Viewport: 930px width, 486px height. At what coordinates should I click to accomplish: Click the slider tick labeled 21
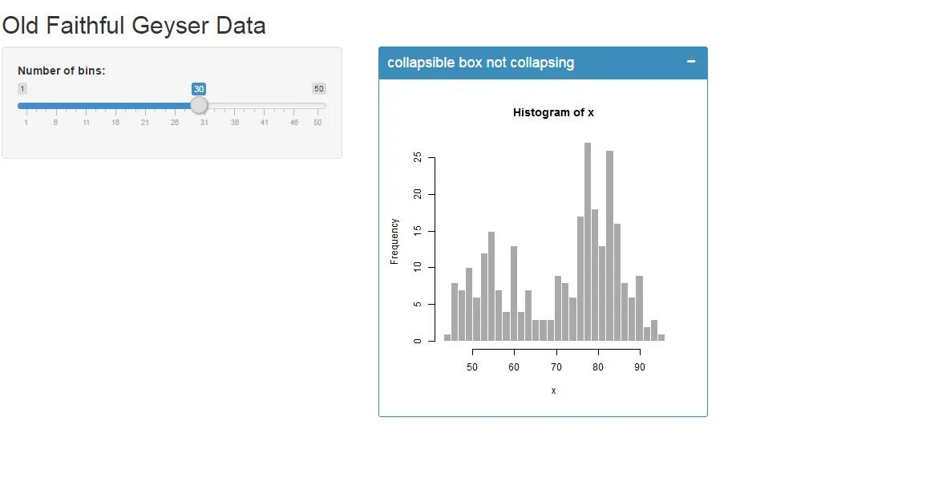(x=145, y=123)
